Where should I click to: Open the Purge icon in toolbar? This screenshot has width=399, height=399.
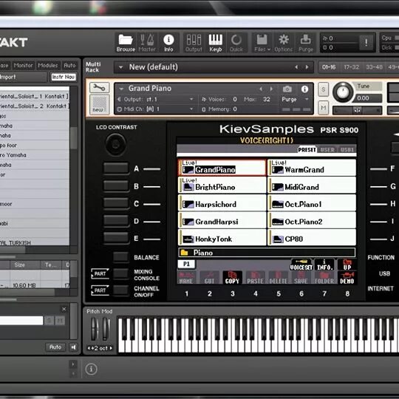[x=306, y=43]
